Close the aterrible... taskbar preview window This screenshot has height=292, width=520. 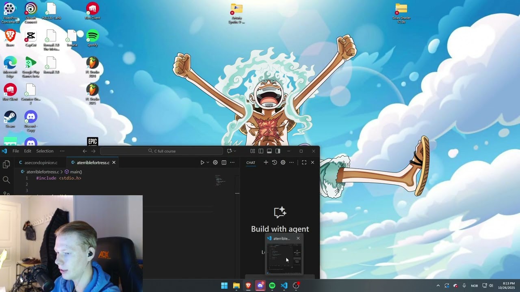[298, 238]
